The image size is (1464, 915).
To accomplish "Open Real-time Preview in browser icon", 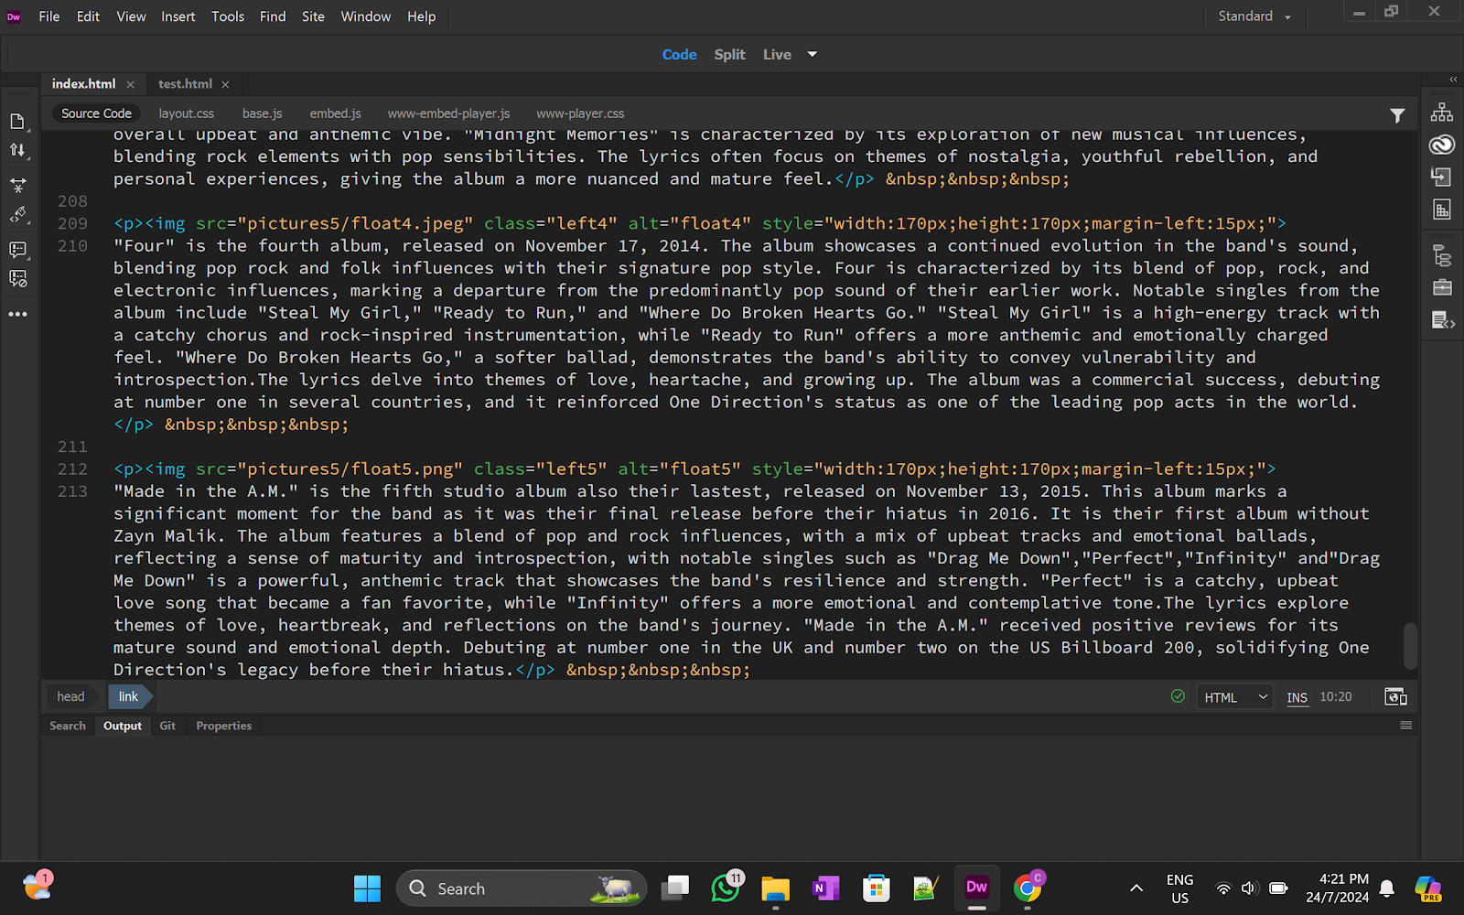I will (x=1395, y=696).
